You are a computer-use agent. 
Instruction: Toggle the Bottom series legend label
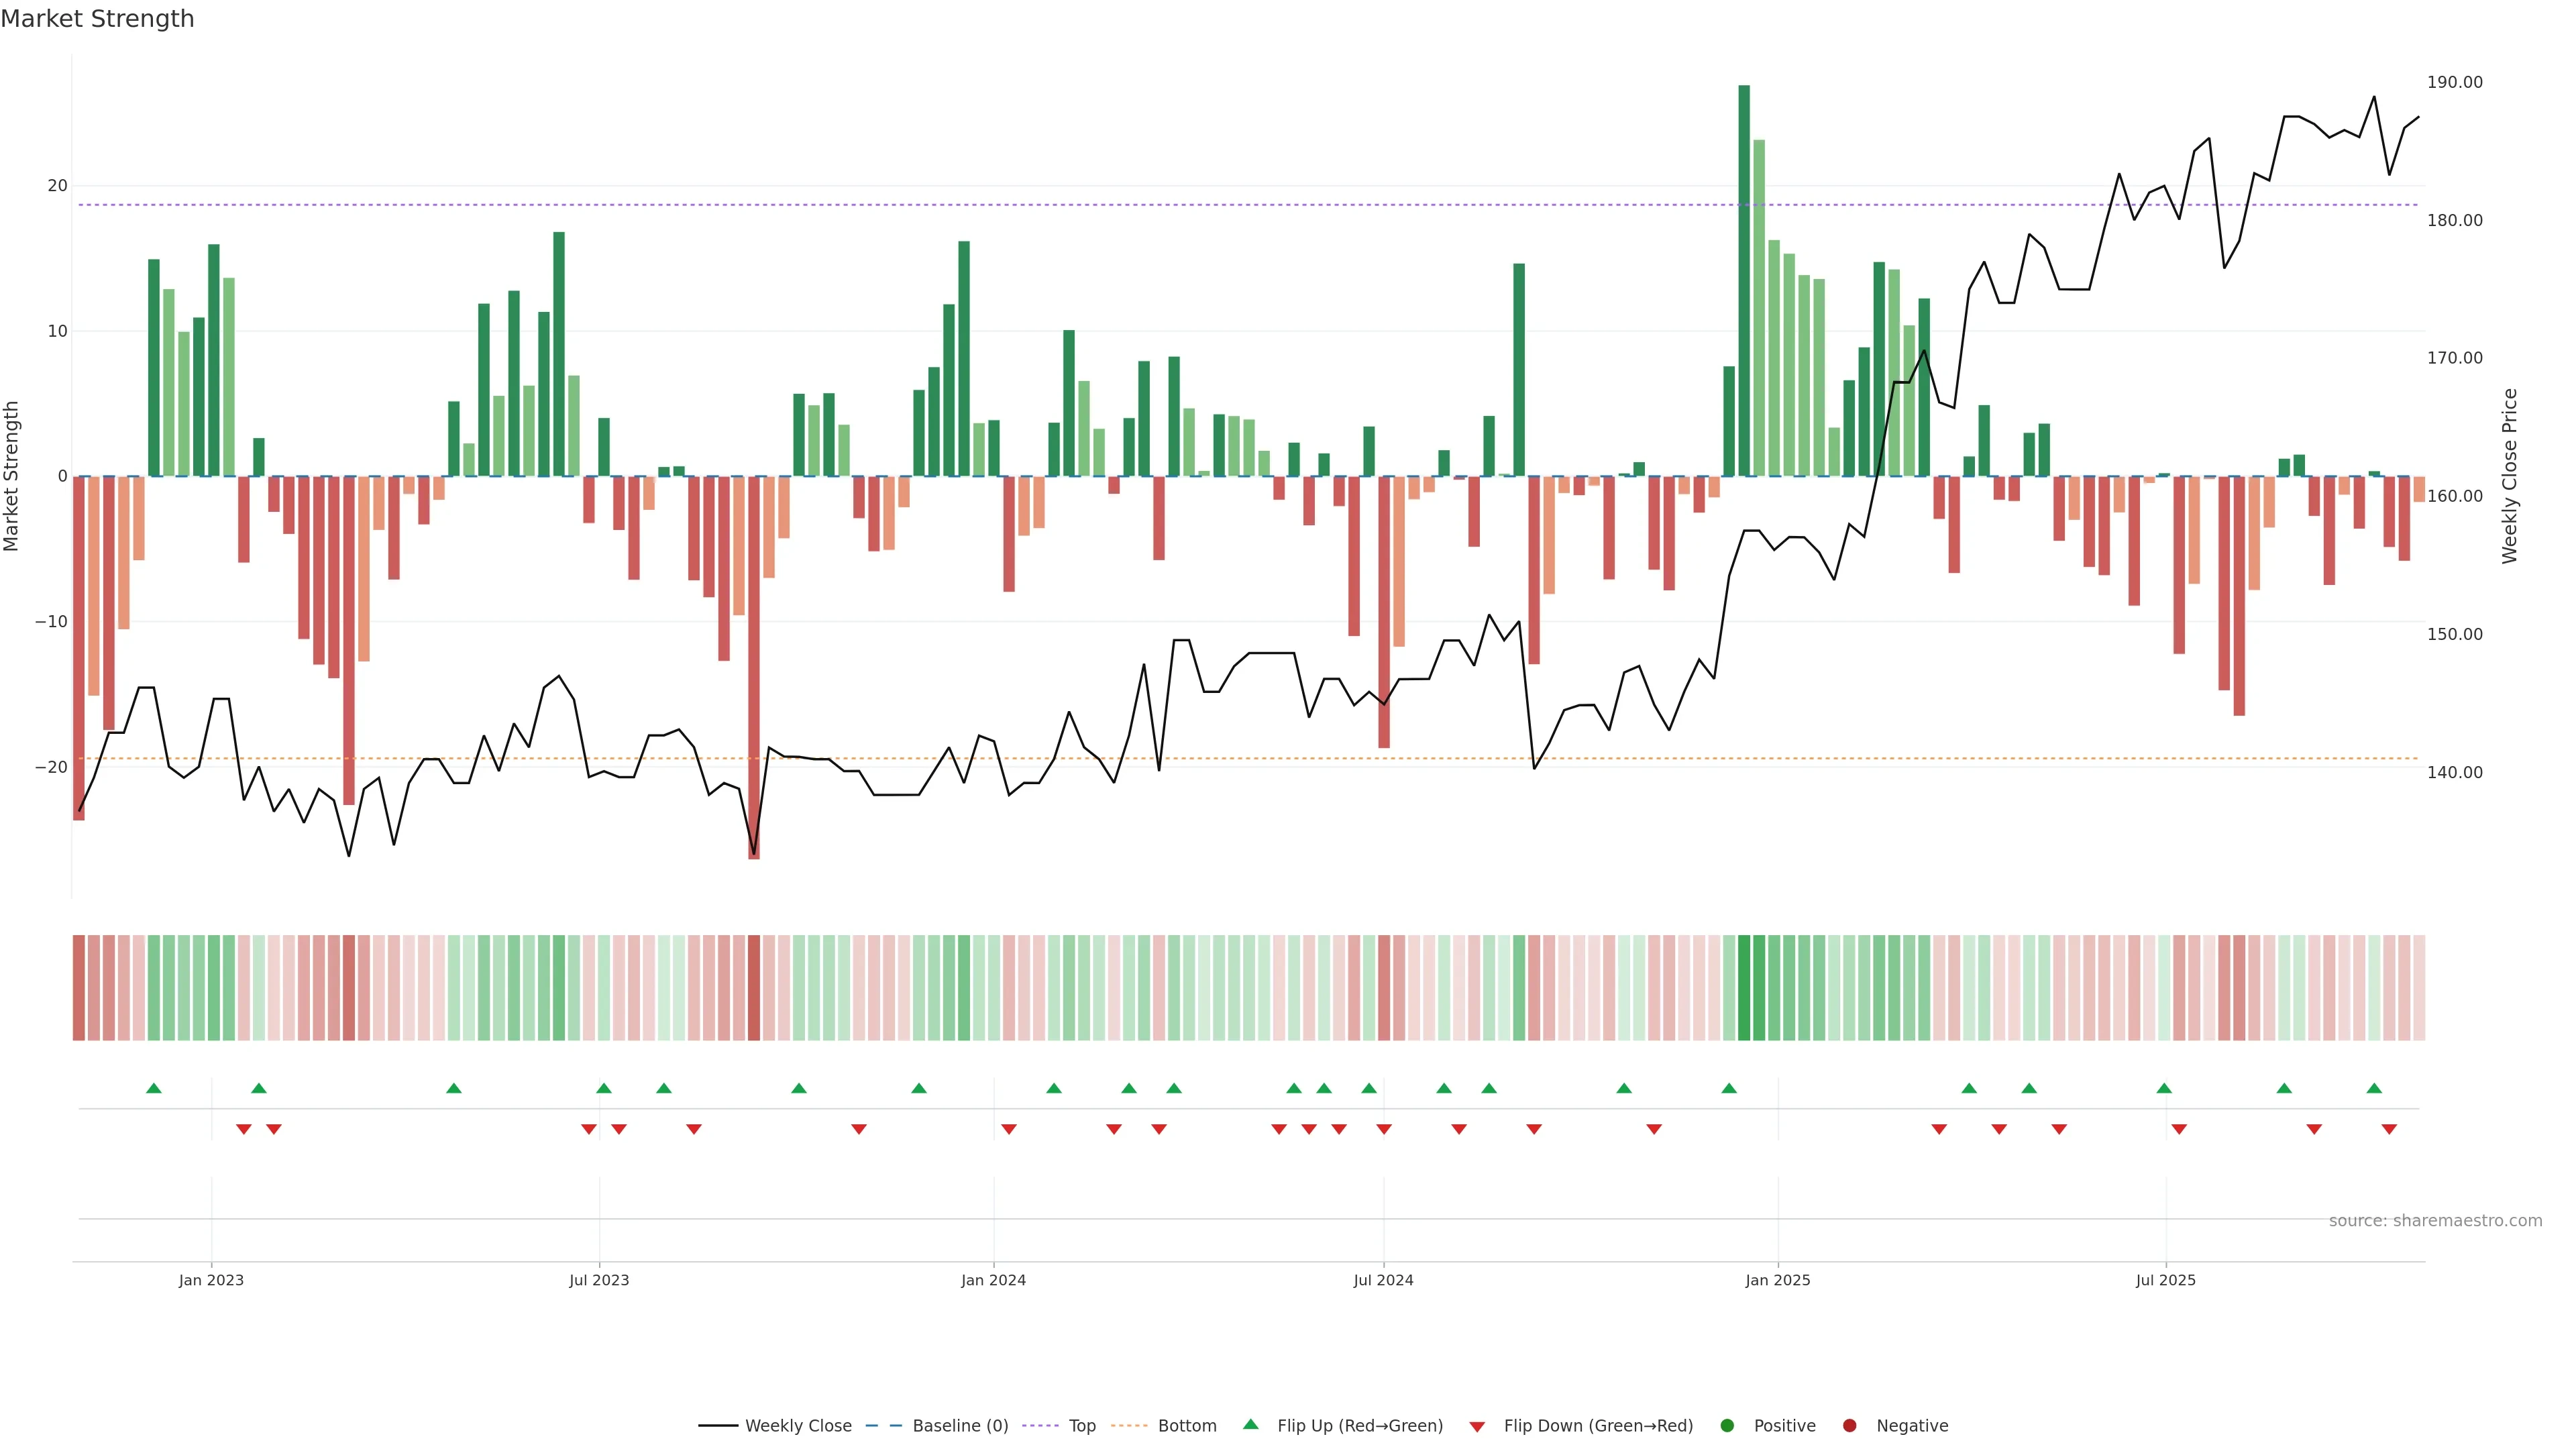[1187, 1426]
